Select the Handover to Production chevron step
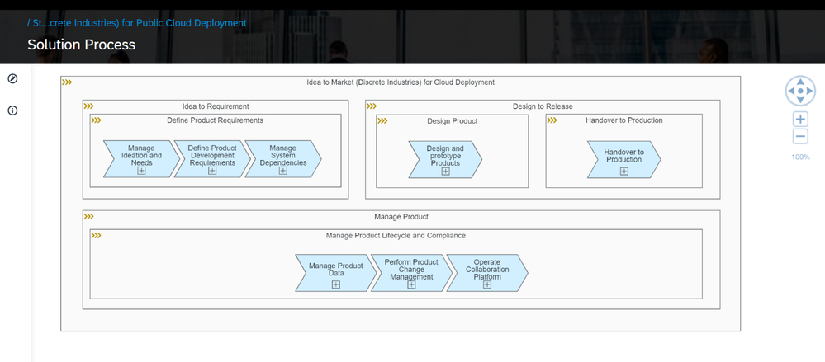Image resolution: width=825 pixels, height=362 pixels. [624, 159]
